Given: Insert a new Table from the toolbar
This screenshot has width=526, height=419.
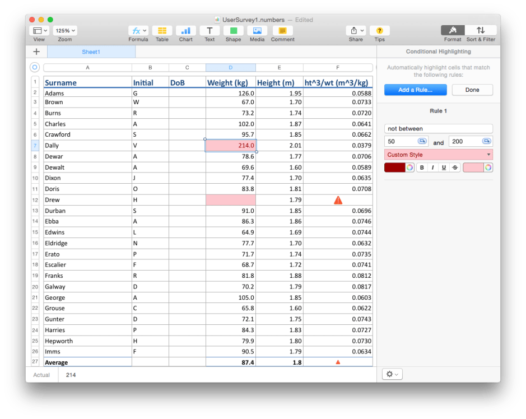Looking at the screenshot, I should click(x=162, y=32).
